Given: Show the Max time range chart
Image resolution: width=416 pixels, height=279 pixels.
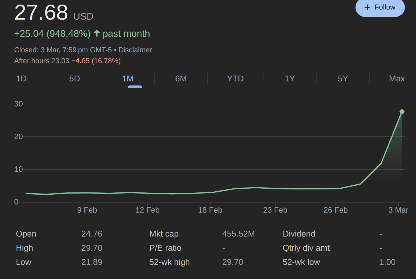Looking at the screenshot, I should point(397,79).
